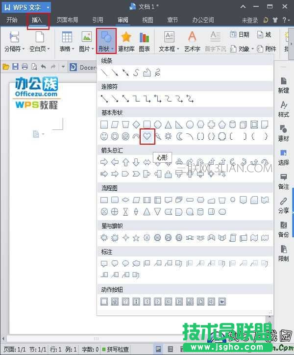Click the 未登录 login link
Viewport: 294px width, 355px height.
coord(250,21)
